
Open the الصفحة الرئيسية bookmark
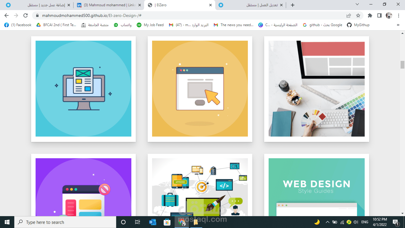278,25
